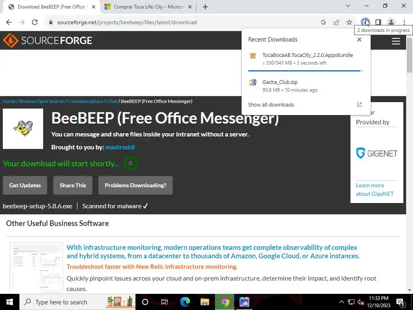Click the Get Updates button
Screen dimensions: 413x310
point(25,185)
